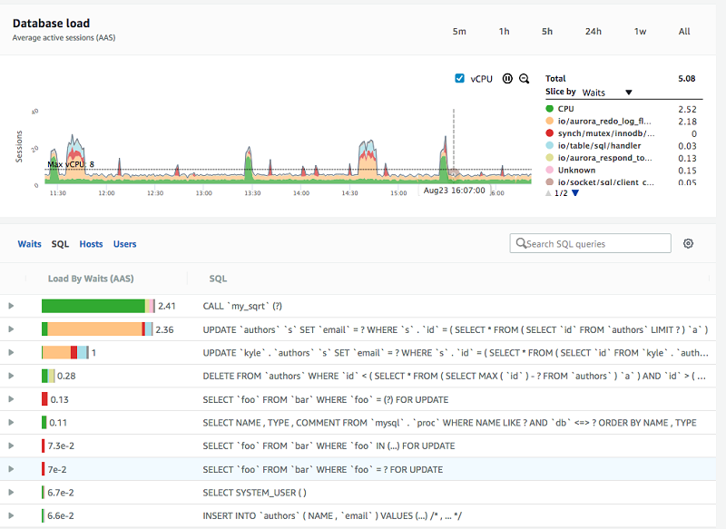Expand the CALL my_sqrt query row
Image resolution: width=726 pixels, height=529 pixels.
(x=11, y=307)
